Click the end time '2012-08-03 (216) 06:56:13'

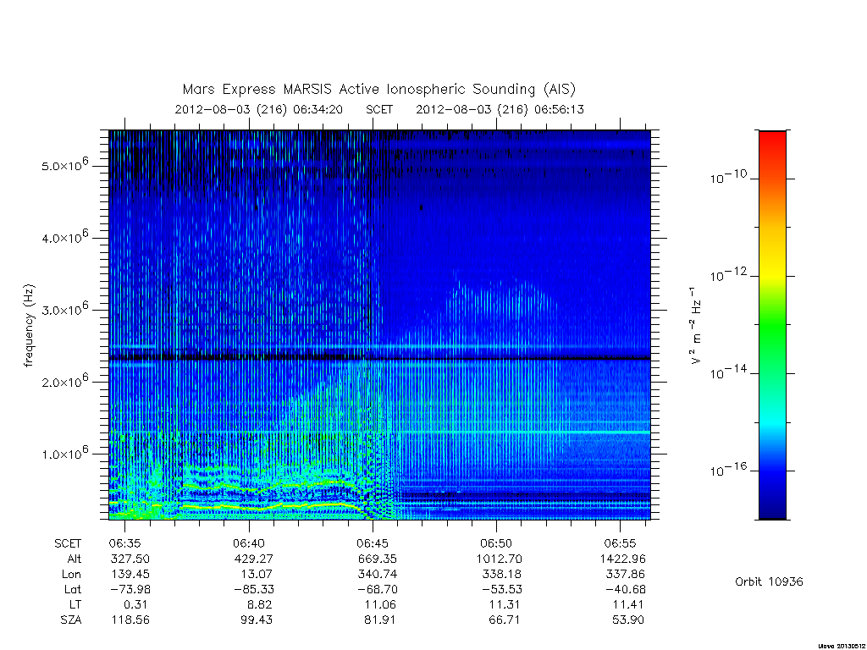coord(500,109)
